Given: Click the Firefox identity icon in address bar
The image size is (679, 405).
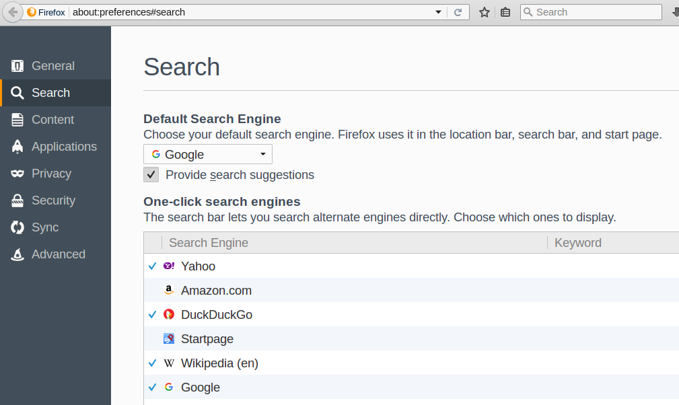Looking at the screenshot, I should 32,12.
